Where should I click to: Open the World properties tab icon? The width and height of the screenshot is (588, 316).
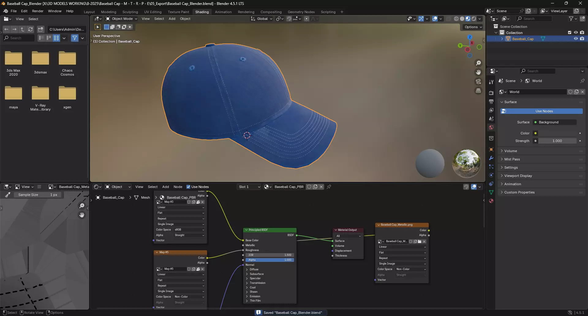tap(491, 127)
